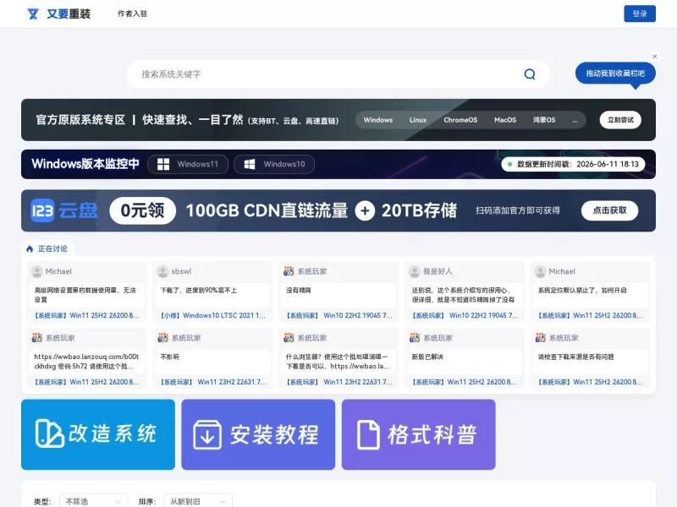Open Win11 25H2 link under 系统定位 comment
The image size is (677, 507).
click(590, 315)
